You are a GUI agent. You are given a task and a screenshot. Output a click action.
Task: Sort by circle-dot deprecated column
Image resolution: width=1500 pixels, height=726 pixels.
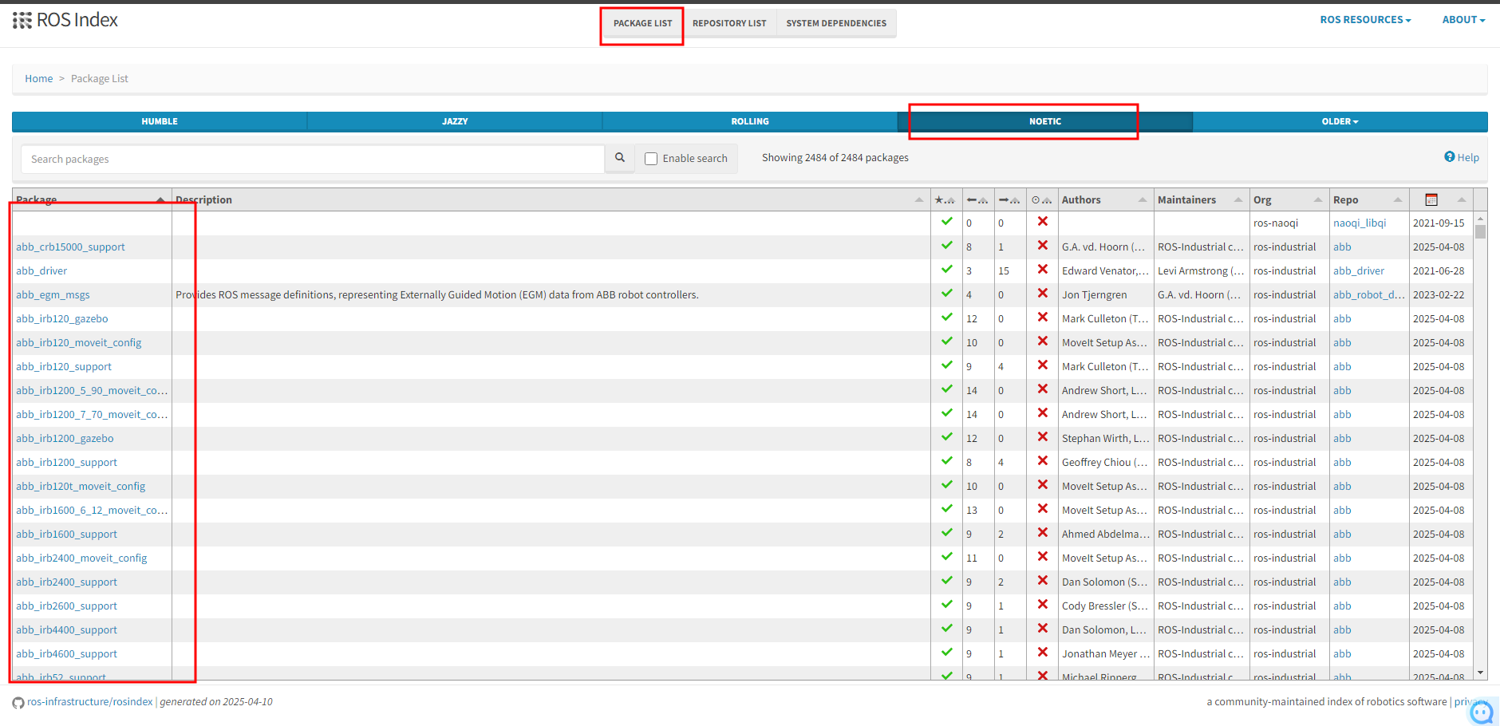tap(1041, 199)
